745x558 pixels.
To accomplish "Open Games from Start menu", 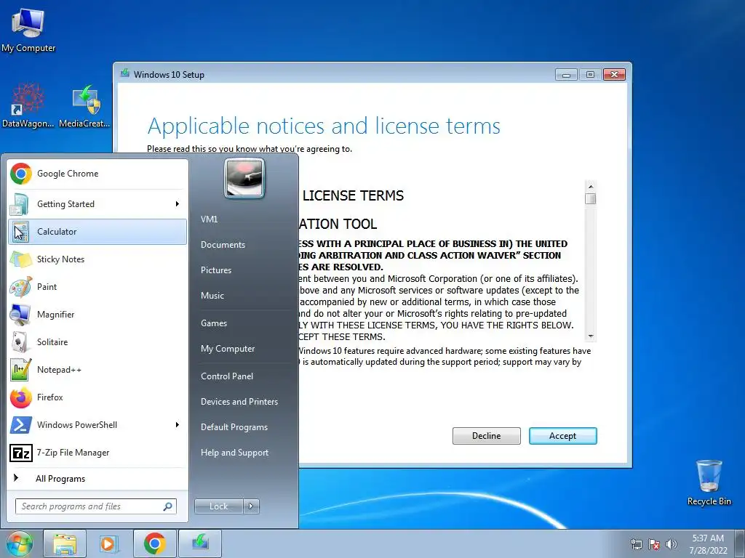I will click(x=213, y=323).
